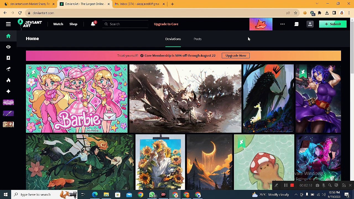Screen dimensions: 354x199
Task: Switch to the Deviations tab
Action: click(173, 39)
